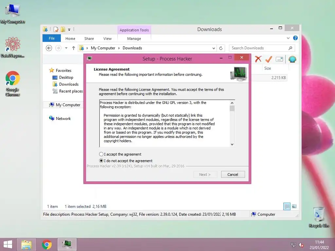
Task: Click the orange checkmark toolbar icon
Action: pos(269,59)
